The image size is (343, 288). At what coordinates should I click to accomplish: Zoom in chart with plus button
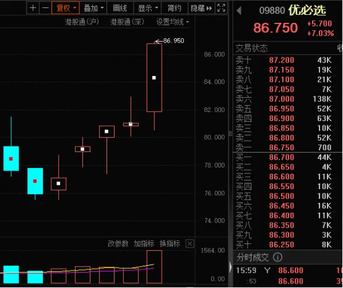click(x=33, y=8)
